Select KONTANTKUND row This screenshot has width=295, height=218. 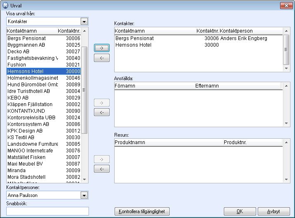coord(43,111)
